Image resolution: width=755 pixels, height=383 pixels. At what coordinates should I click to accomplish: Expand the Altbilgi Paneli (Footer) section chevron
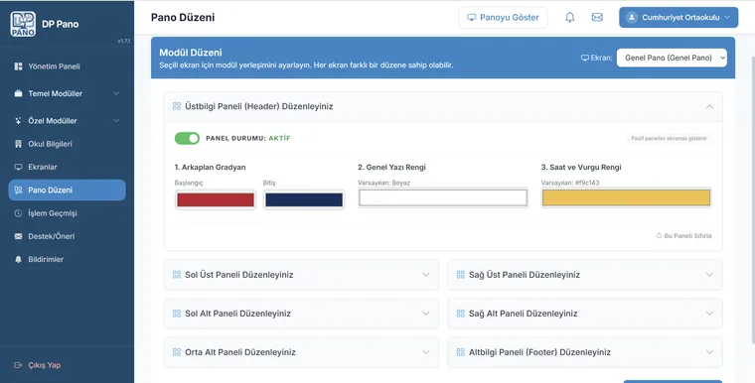[x=709, y=352]
